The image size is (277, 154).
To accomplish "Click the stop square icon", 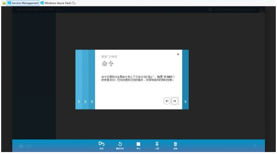I will pos(138,144).
